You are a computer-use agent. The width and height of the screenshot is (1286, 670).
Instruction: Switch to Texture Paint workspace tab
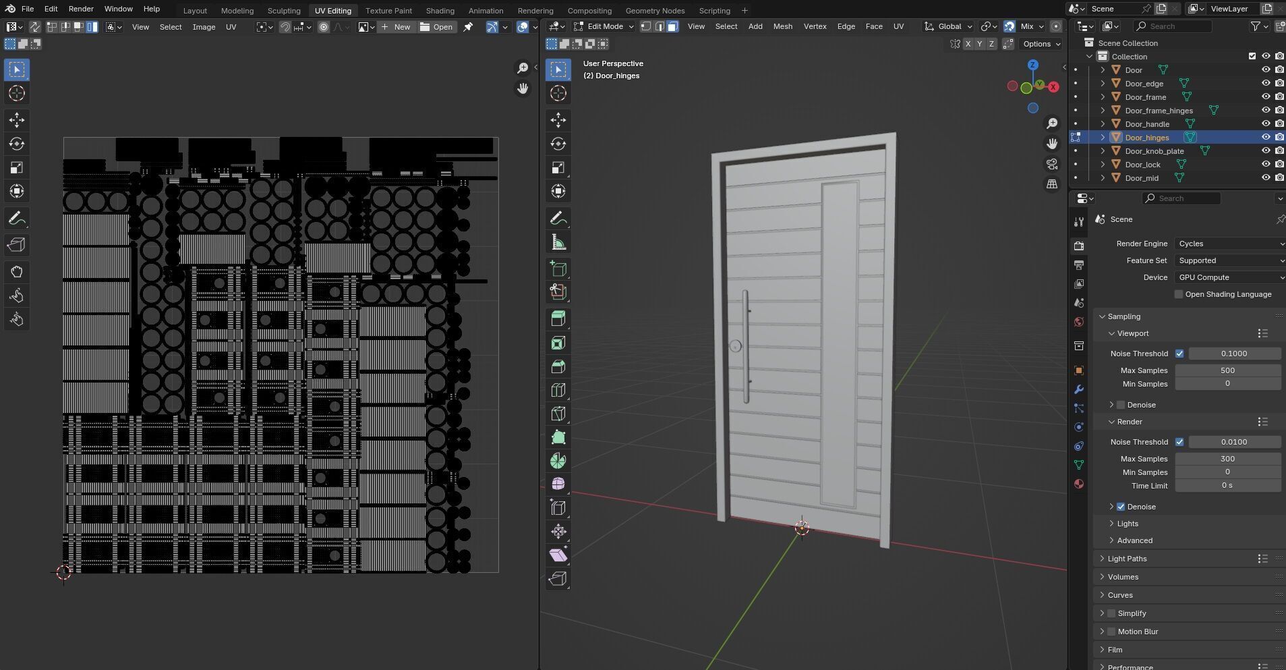388,11
